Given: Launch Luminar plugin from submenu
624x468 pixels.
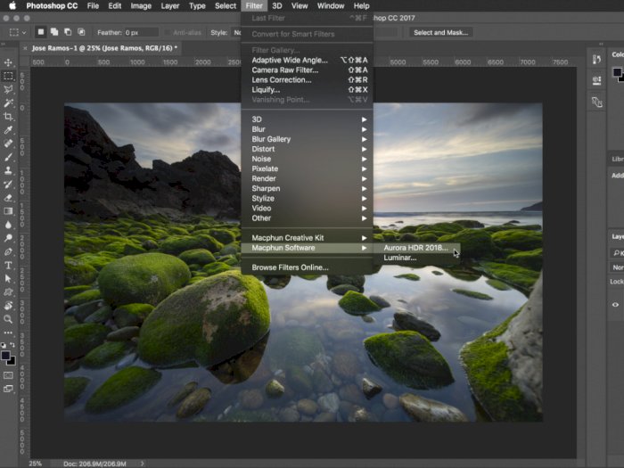Looking at the screenshot, I should pos(416,258).
